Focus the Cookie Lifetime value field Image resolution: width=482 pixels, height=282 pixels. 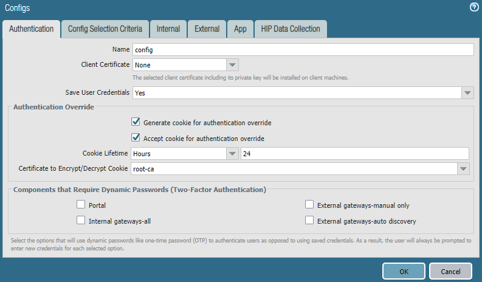tap(354, 154)
